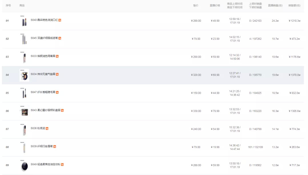Click Taobao icon beside S840 lipstick

click(x=60, y=20)
